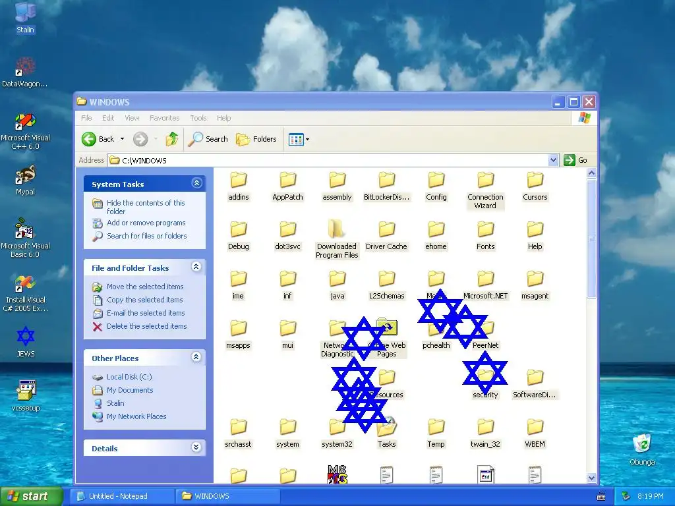Open the Back history dropdown arrow

122,139
